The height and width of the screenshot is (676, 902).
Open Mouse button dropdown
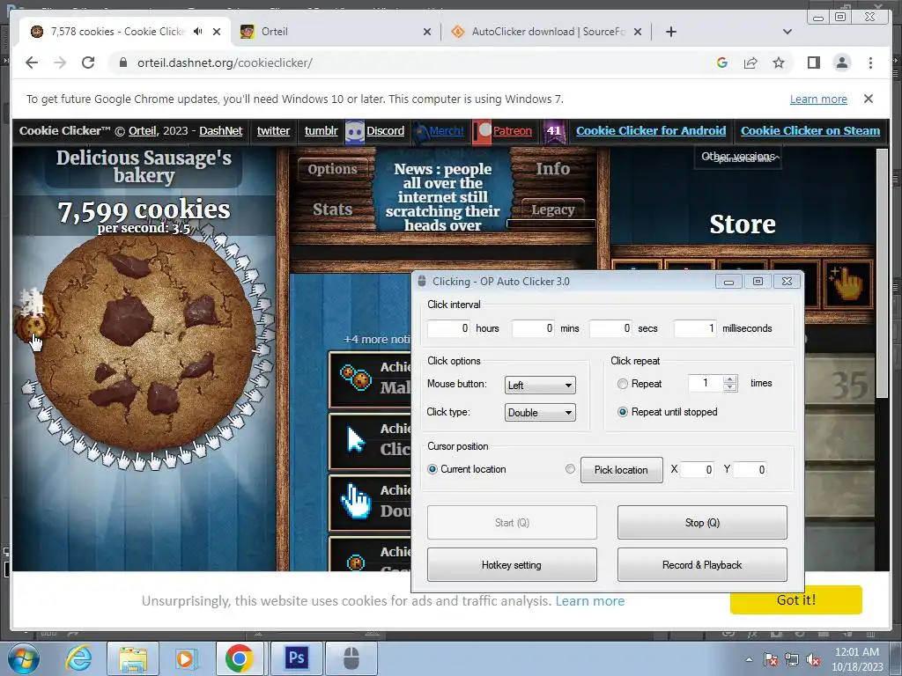540,386
